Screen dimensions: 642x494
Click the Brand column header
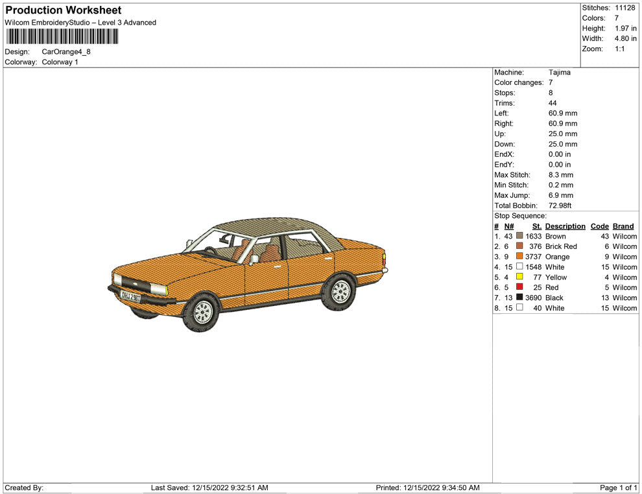[x=623, y=226]
